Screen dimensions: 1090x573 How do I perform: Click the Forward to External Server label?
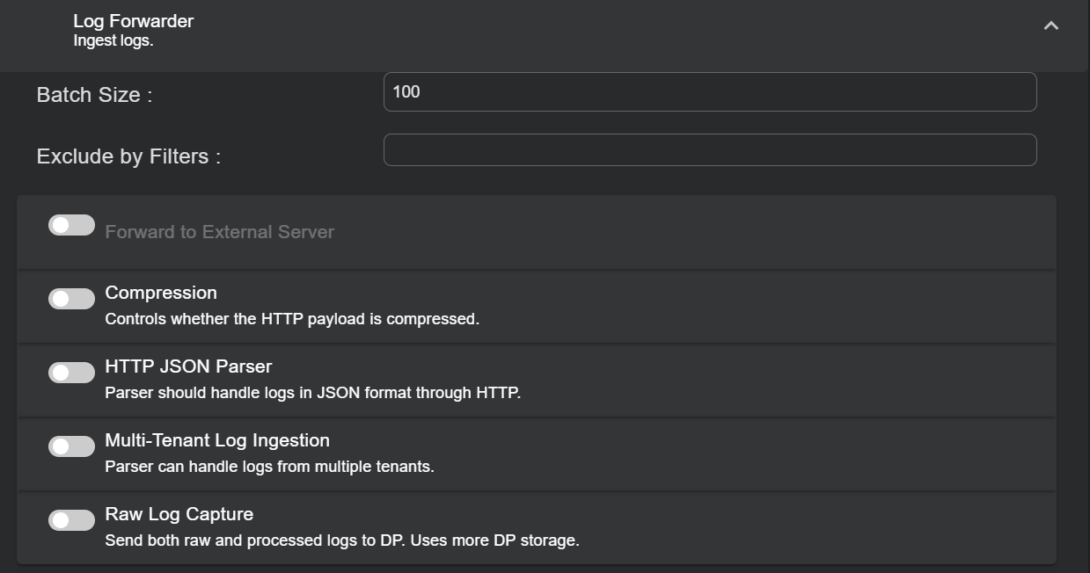pos(219,232)
